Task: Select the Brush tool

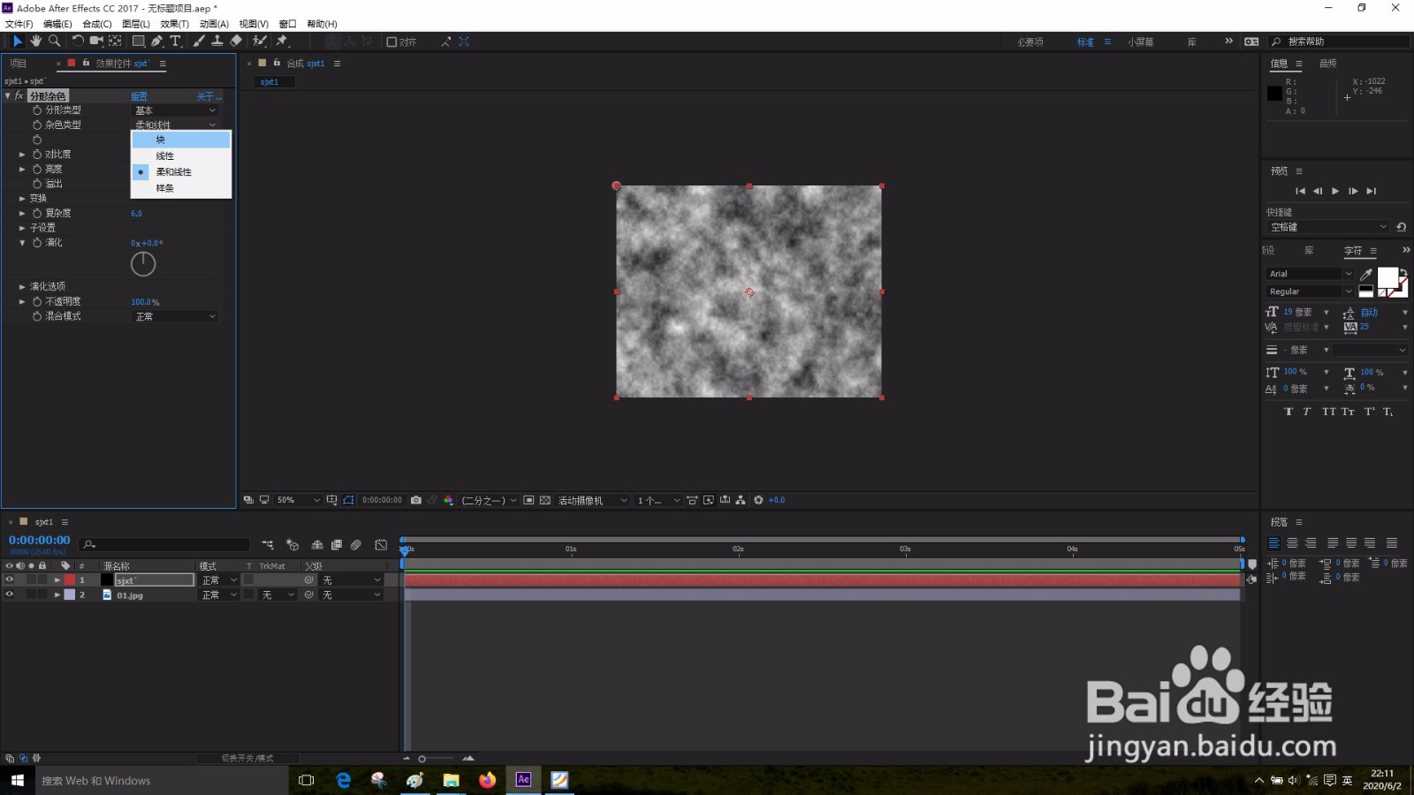Action: pos(199,42)
